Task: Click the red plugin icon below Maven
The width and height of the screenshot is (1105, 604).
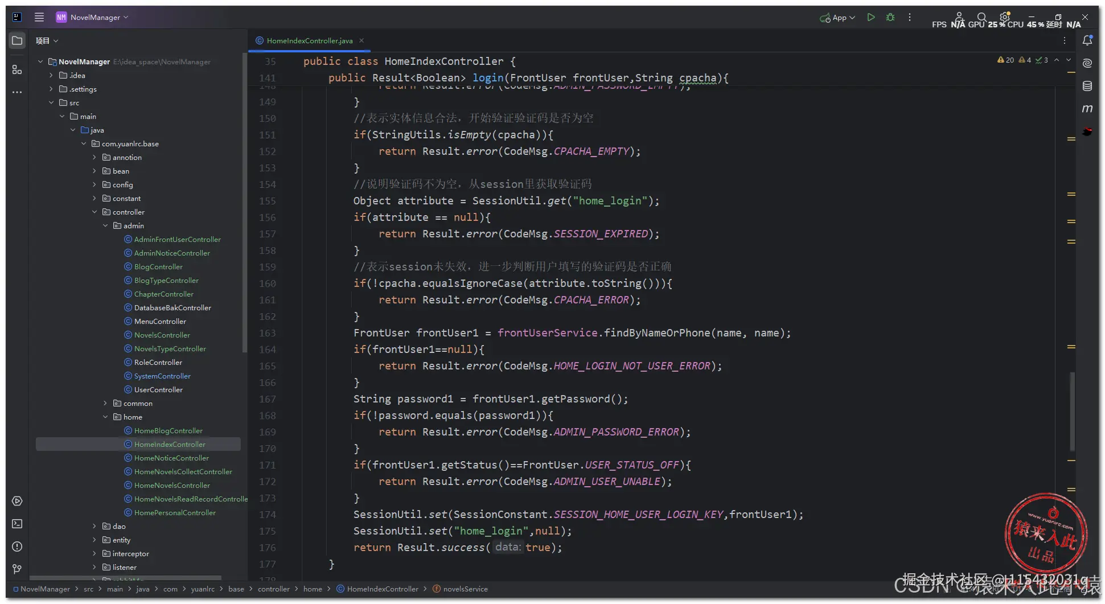Action: coord(1087,132)
